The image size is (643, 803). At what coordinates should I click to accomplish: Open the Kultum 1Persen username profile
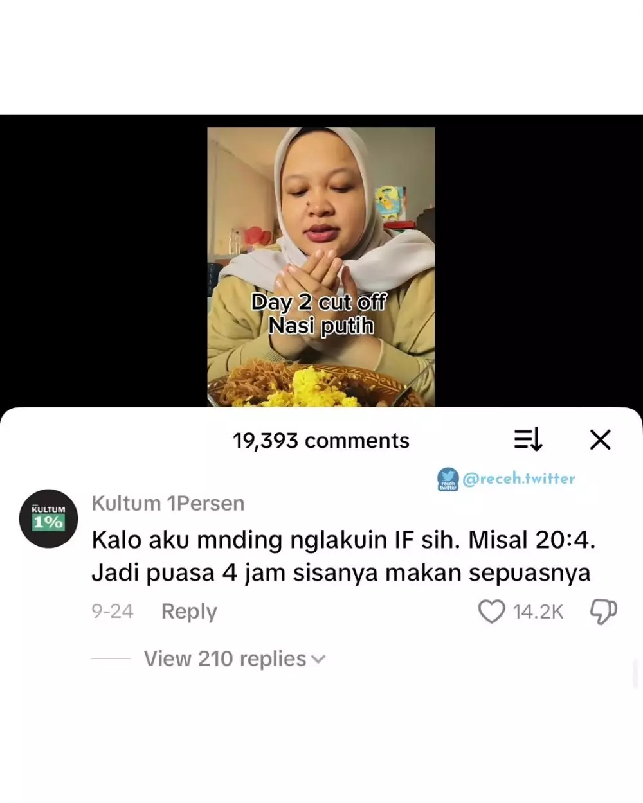tap(168, 503)
